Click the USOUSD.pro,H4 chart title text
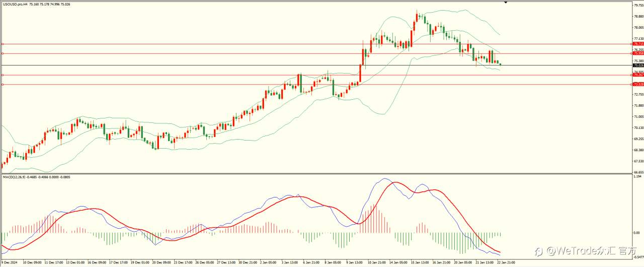The image size is (644, 267). click(x=16, y=5)
